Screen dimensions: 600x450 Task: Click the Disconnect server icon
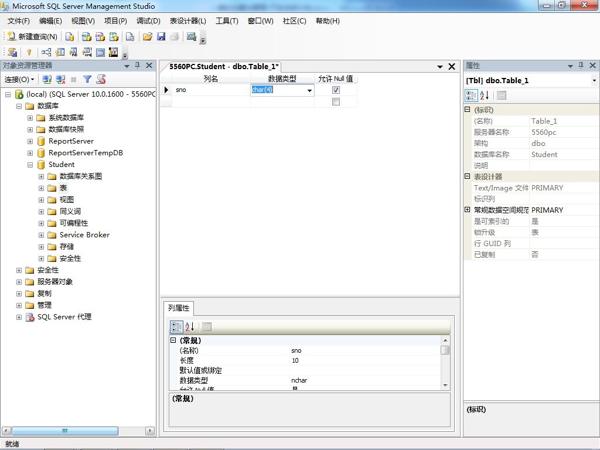tap(60, 79)
